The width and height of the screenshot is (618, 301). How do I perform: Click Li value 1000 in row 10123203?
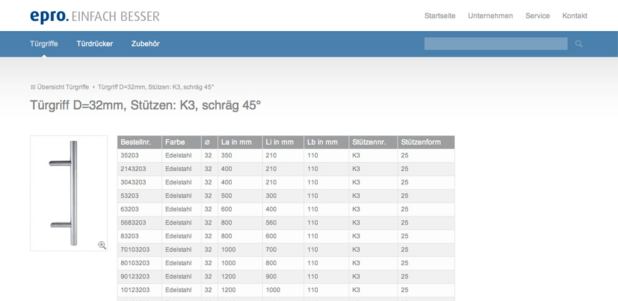(x=273, y=290)
